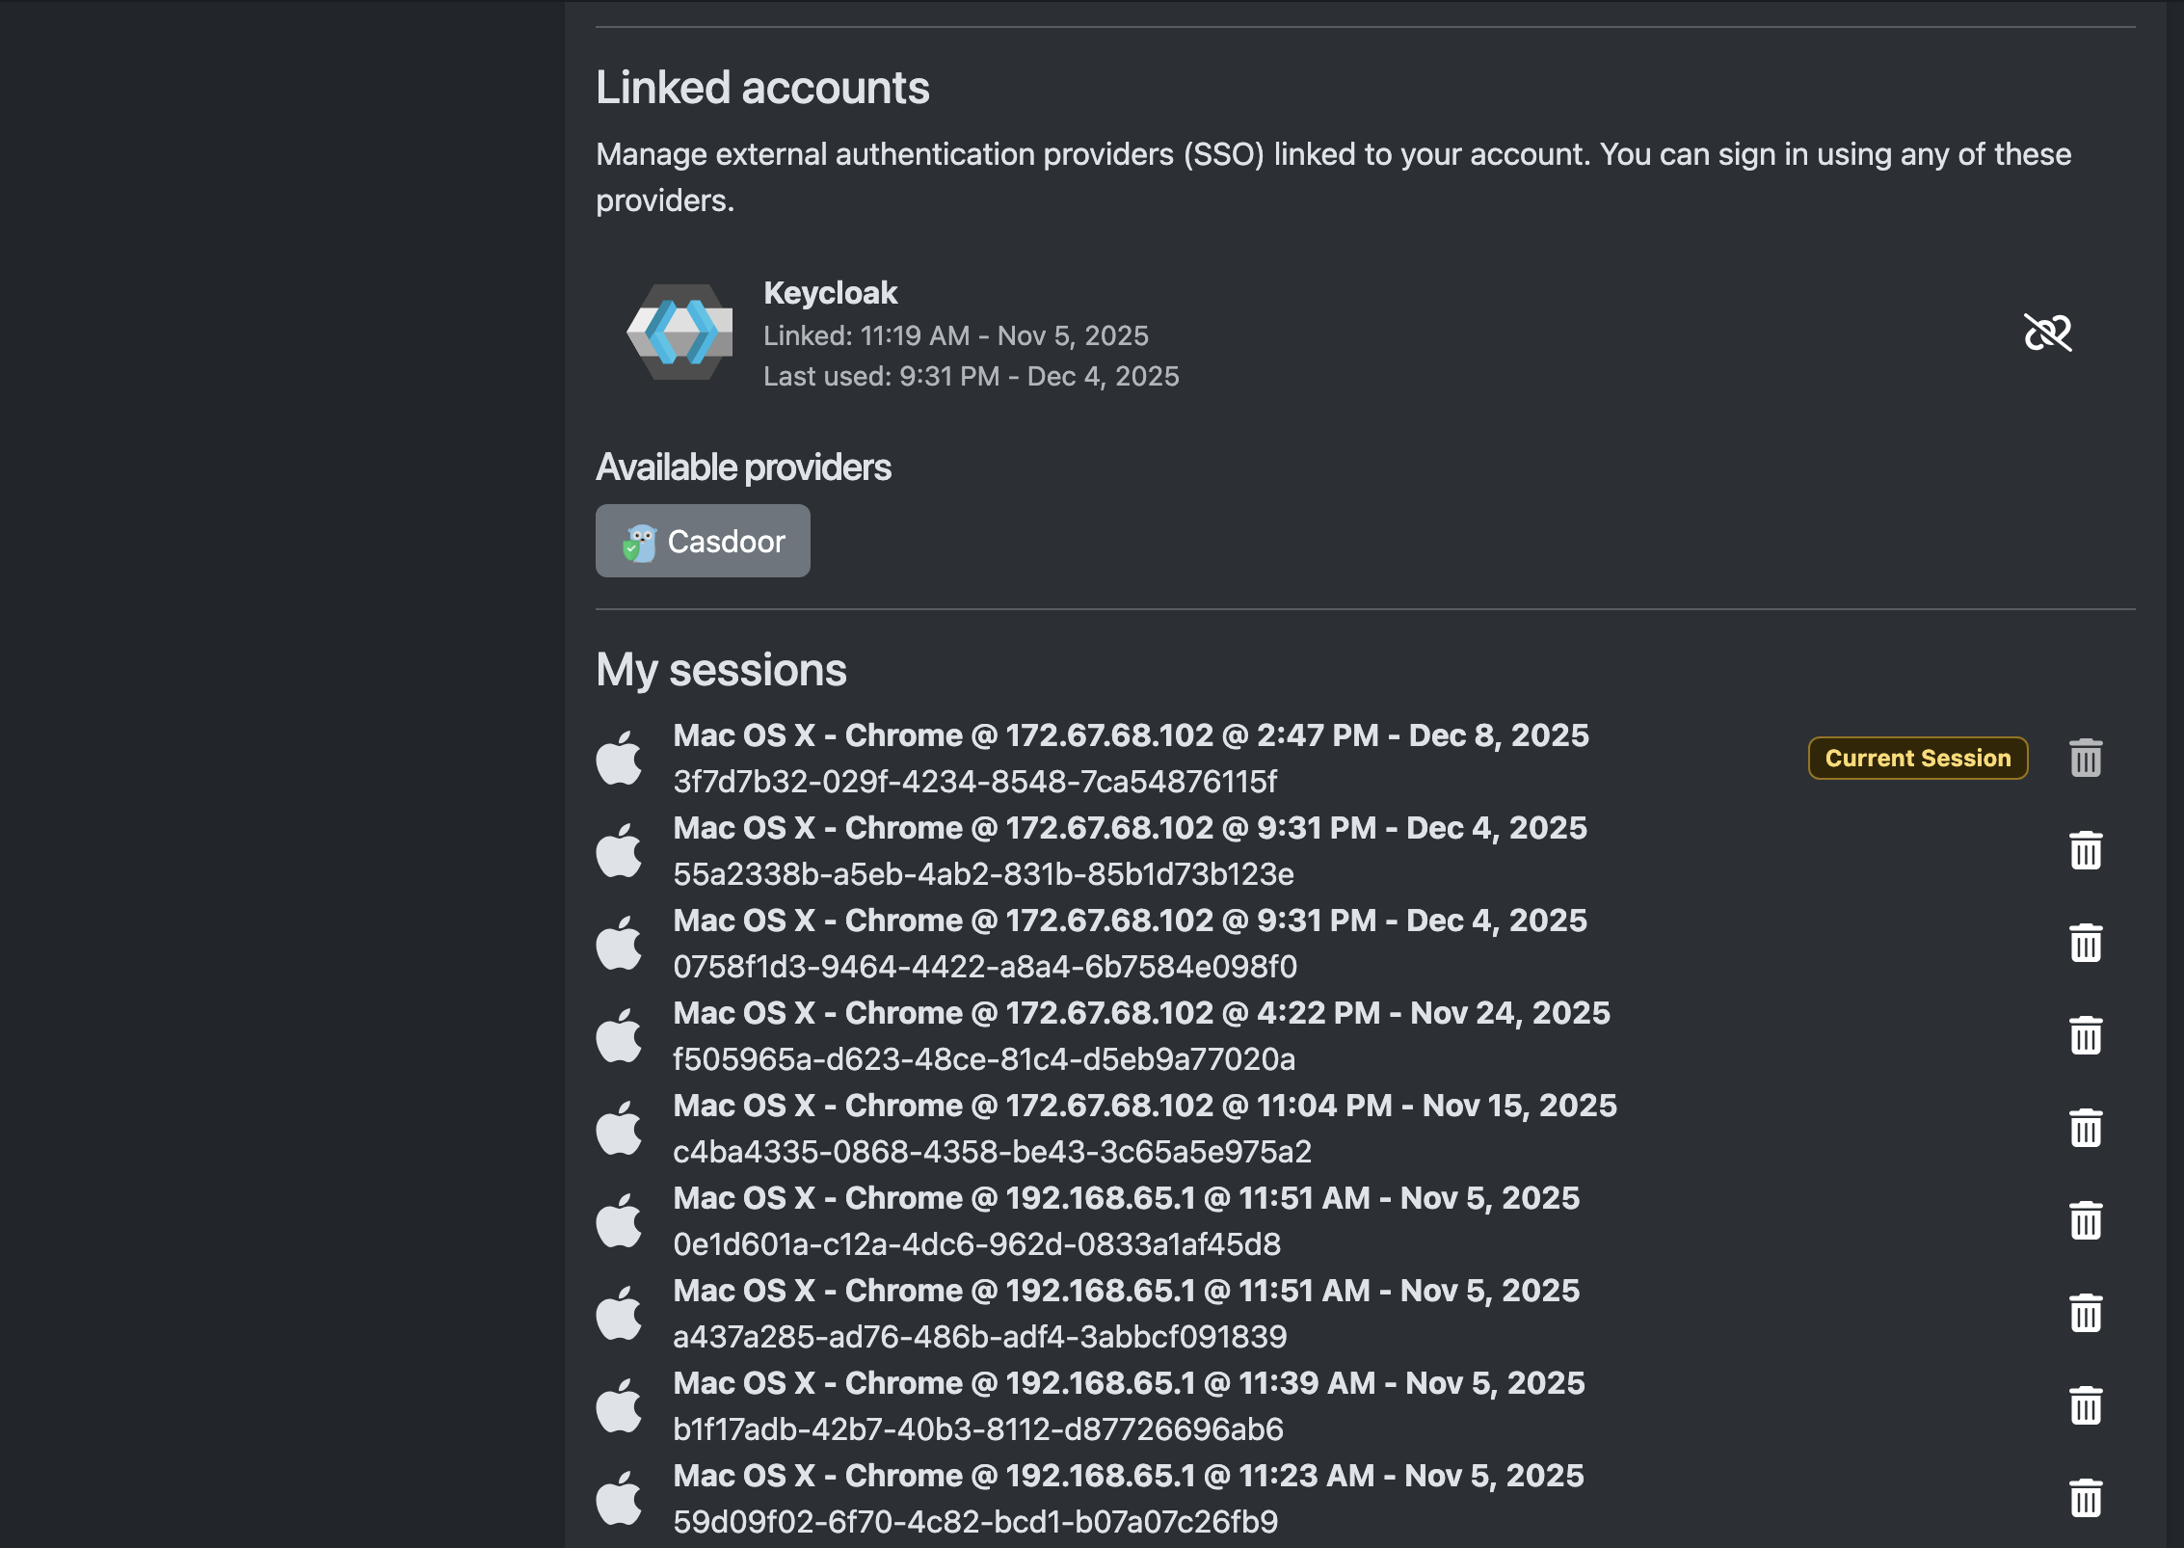
Task: Select the Casdoor owl icon
Action: [640, 541]
